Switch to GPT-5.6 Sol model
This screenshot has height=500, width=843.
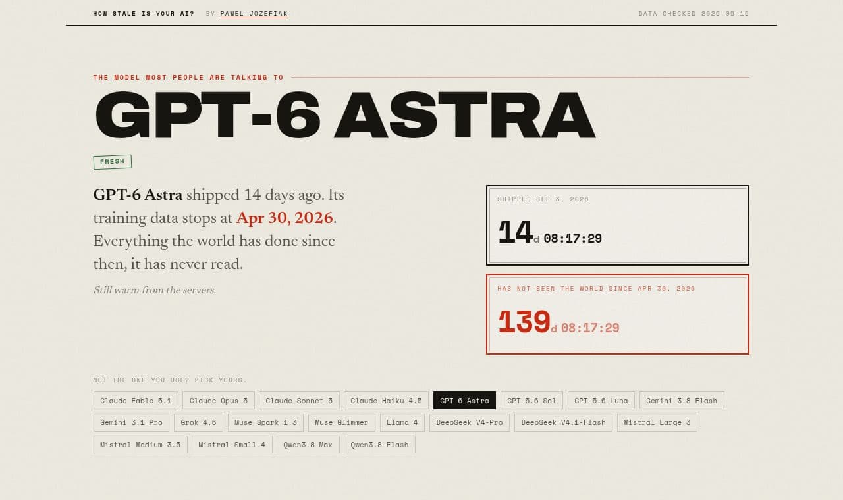pos(531,401)
